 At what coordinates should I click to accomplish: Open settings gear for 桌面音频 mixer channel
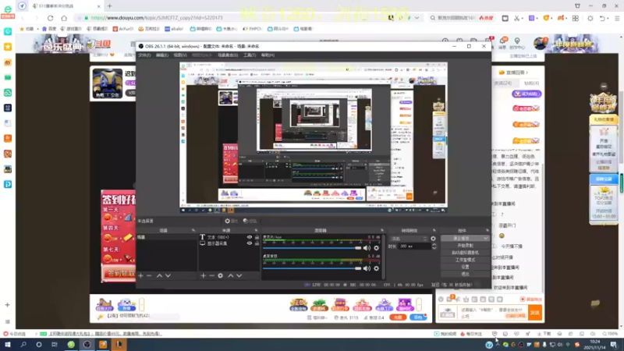point(376,268)
